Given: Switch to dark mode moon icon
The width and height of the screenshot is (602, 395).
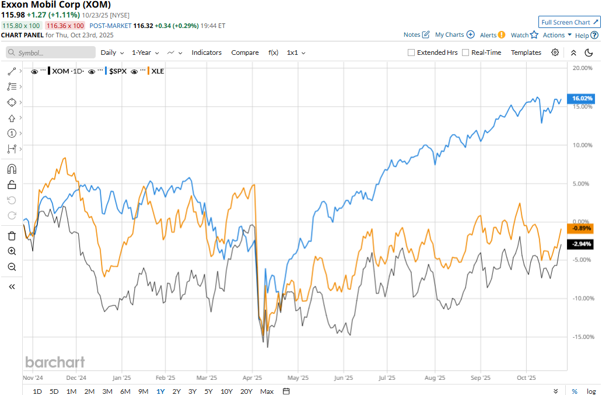Looking at the screenshot, I should point(589,53).
